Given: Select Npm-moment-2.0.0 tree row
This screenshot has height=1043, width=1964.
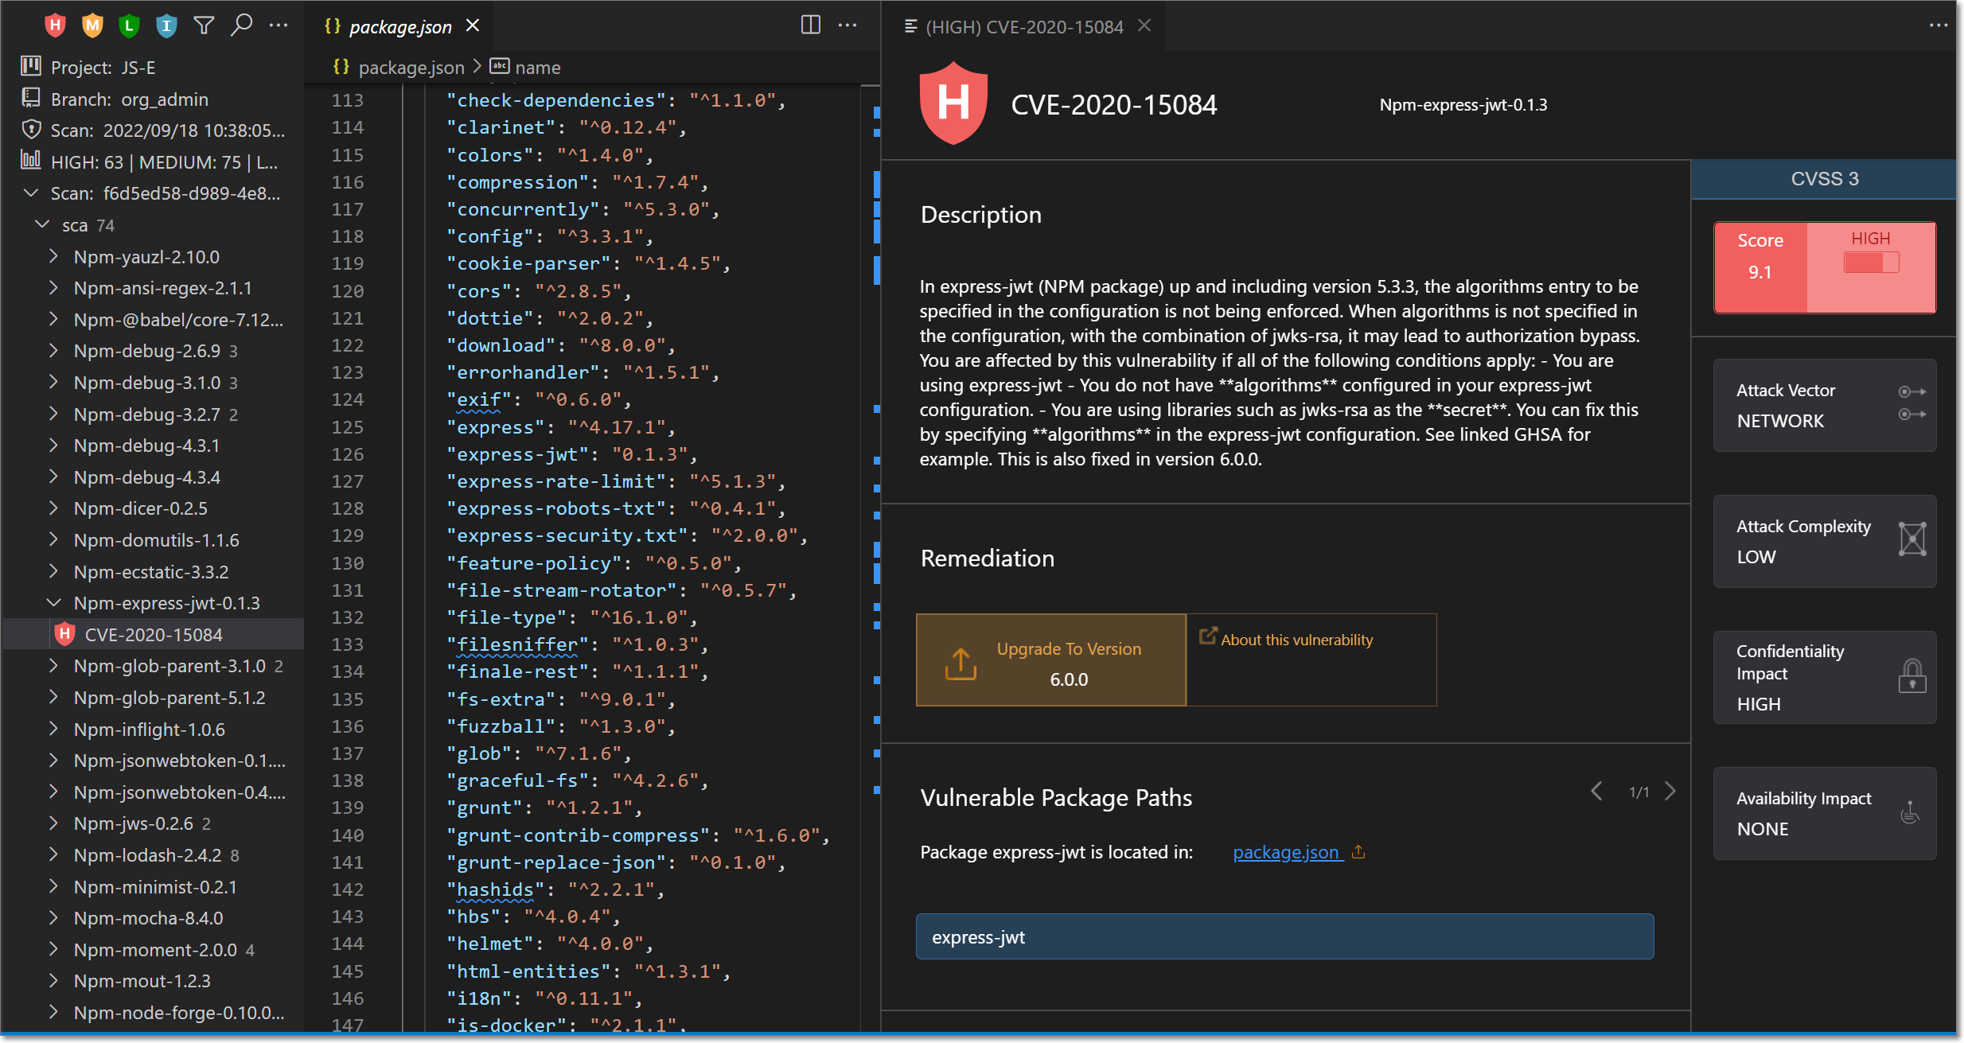Looking at the screenshot, I should [x=153, y=949].
